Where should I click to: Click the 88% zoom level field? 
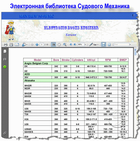pos(81,45)
